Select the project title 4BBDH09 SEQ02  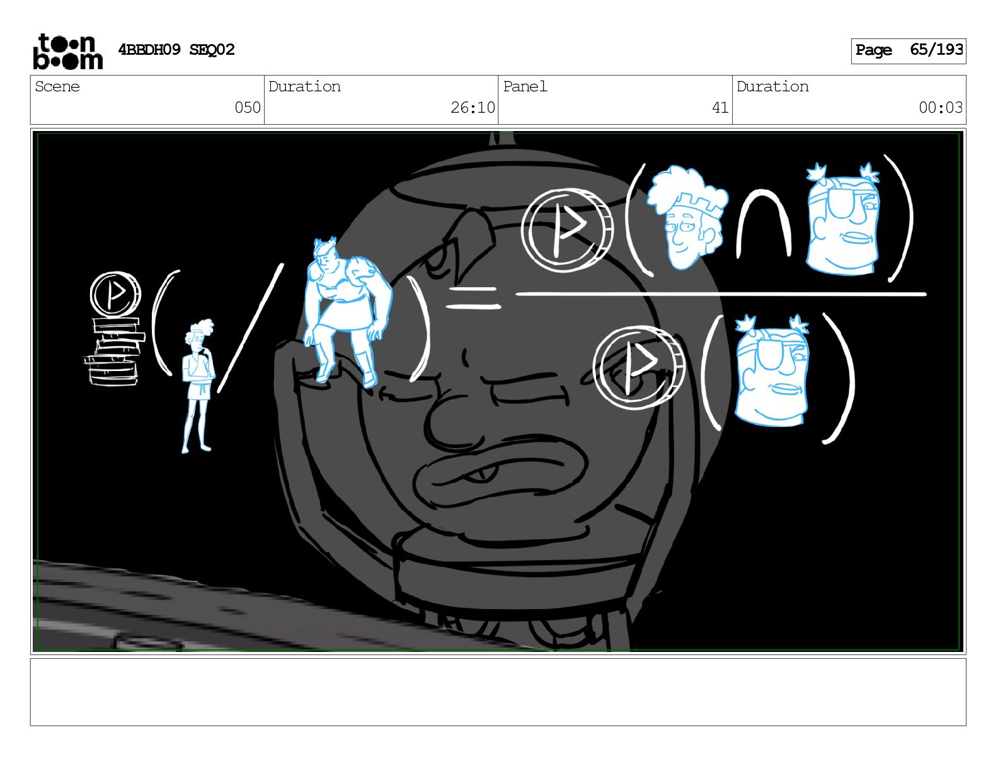point(176,50)
